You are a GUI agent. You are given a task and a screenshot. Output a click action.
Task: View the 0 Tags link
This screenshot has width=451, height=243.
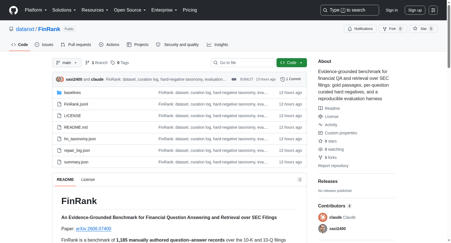(120, 63)
